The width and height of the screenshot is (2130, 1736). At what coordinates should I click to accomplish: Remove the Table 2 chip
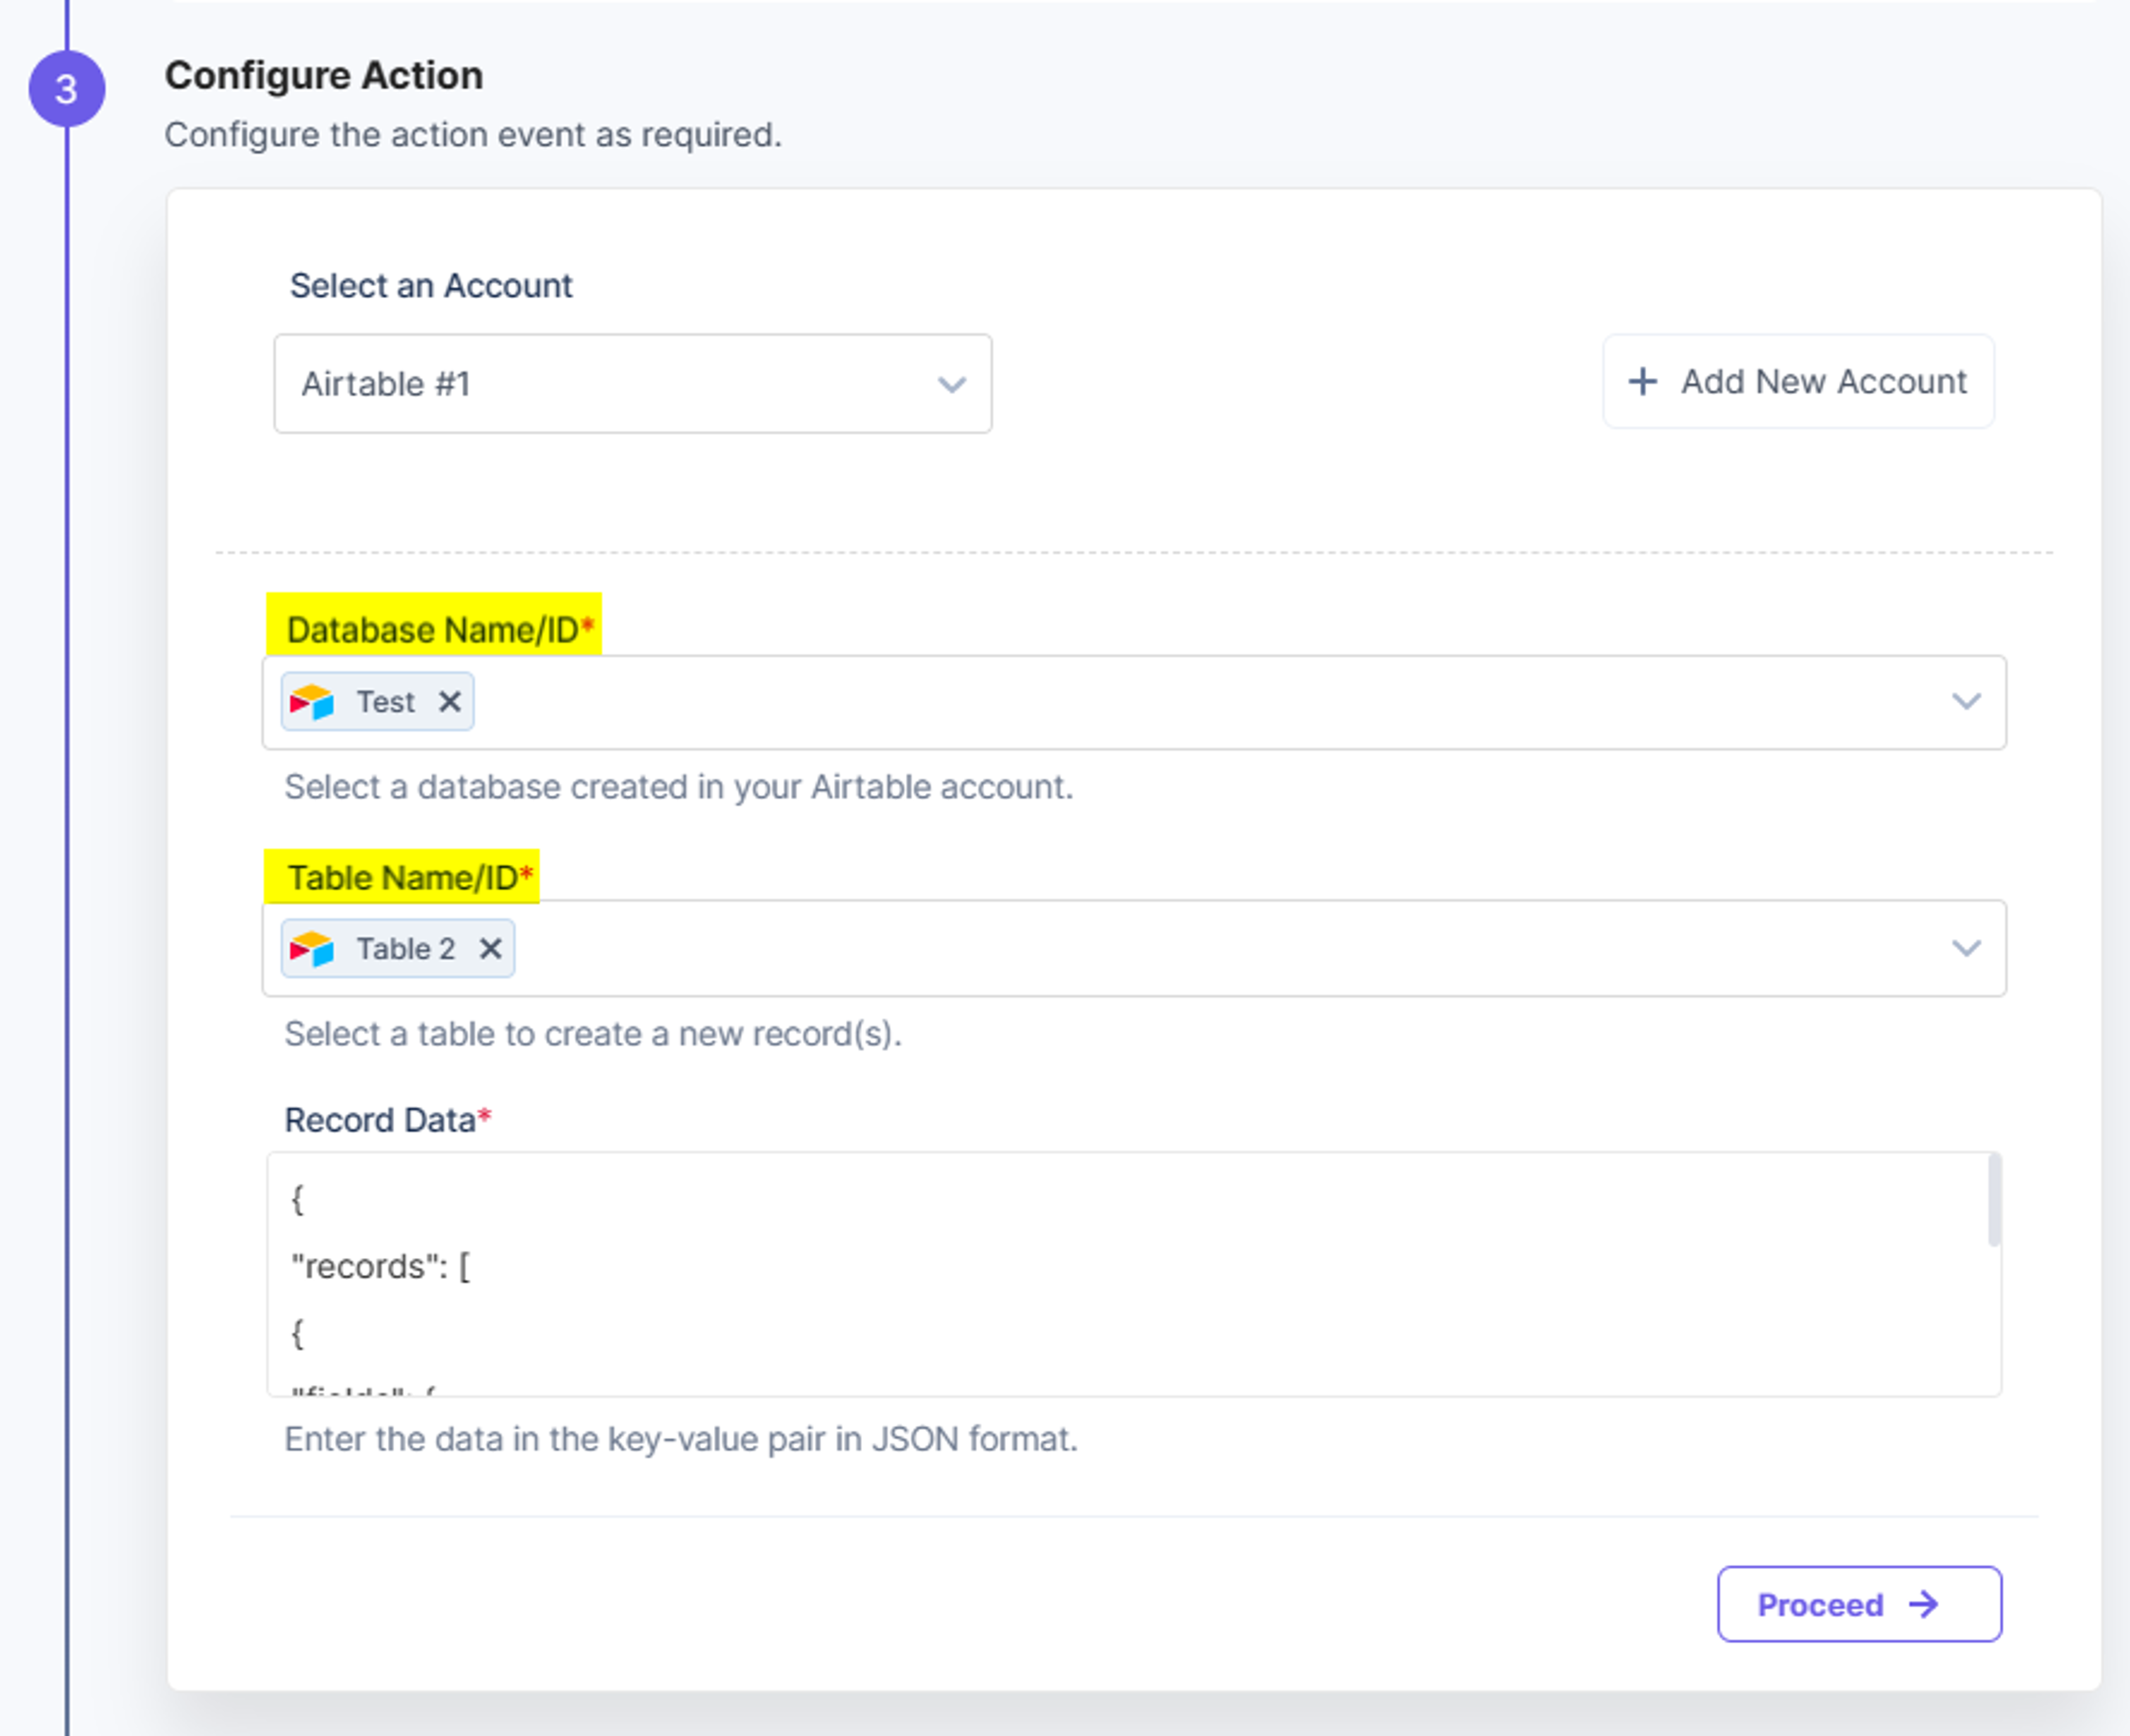pos(490,948)
